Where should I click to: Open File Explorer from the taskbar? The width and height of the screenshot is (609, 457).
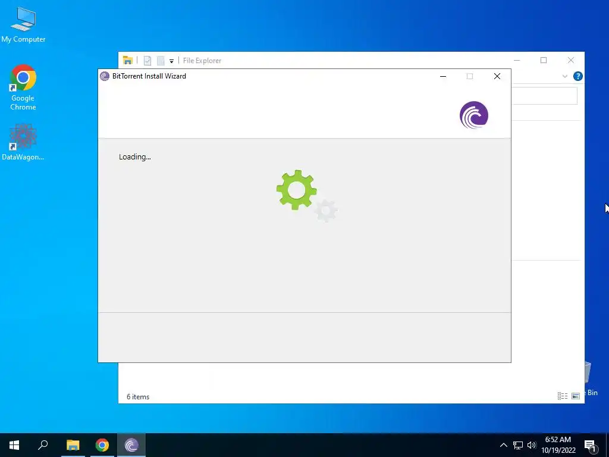[x=73, y=445]
